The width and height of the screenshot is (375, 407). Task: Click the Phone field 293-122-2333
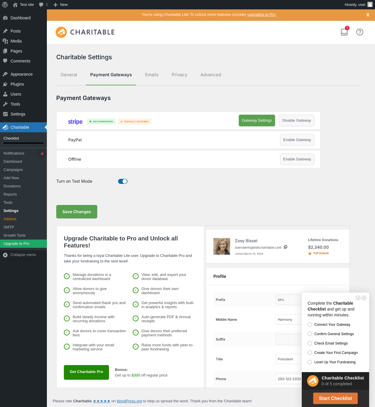pyautogui.click(x=289, y=379)
